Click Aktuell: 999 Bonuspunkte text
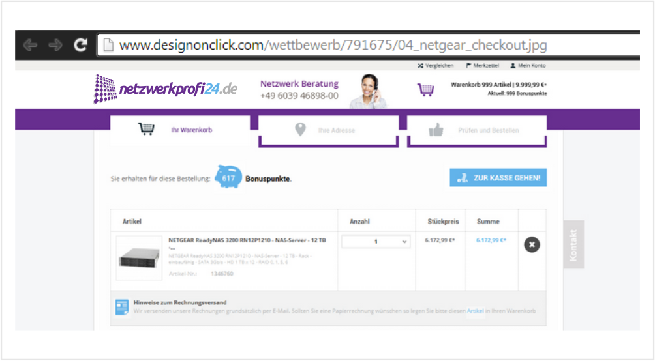 [x=517, y=93]
